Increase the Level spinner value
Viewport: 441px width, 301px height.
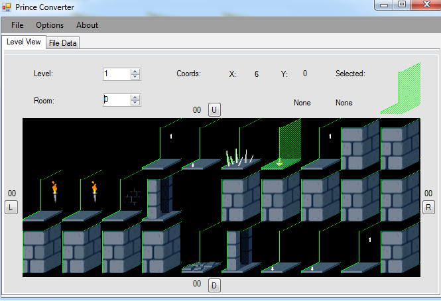pos(135,72)
